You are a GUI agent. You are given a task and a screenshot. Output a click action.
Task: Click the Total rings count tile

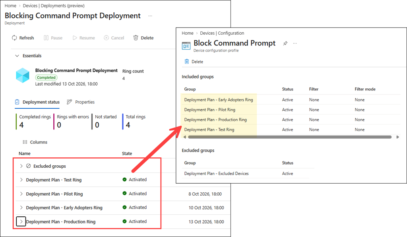click(x=134, y=121)
